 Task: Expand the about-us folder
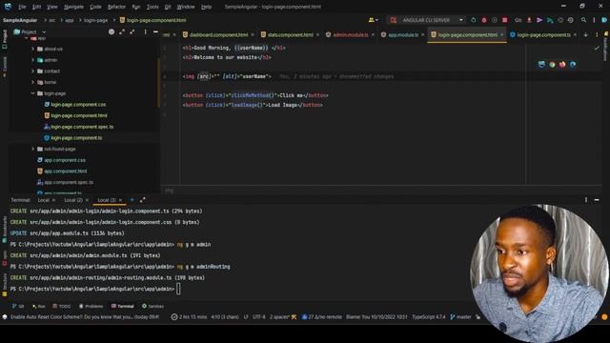pos(32,49)
